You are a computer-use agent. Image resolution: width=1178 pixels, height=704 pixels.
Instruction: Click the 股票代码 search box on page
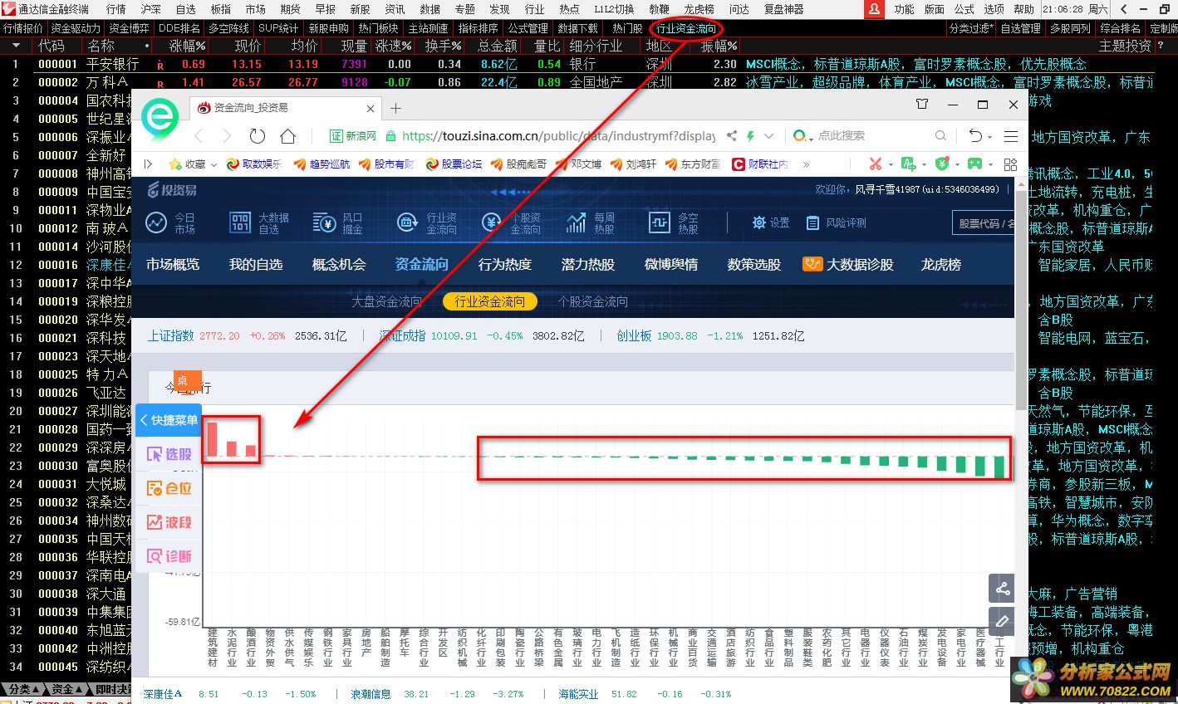984,222
